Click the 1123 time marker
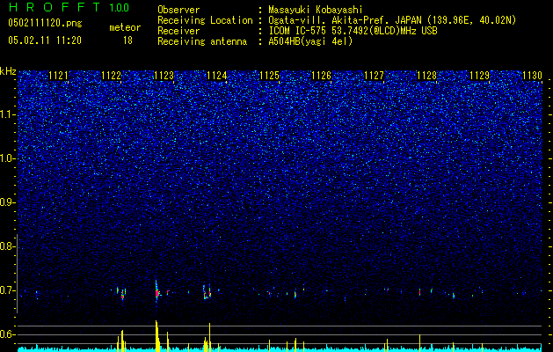 coord(164,76)
